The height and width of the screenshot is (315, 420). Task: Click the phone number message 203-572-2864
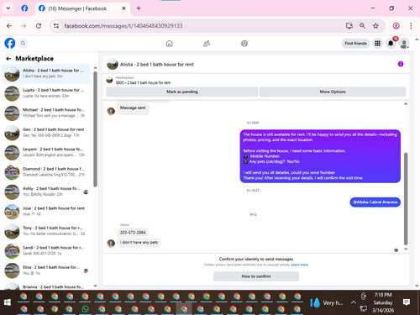click(x=133, y=233)
